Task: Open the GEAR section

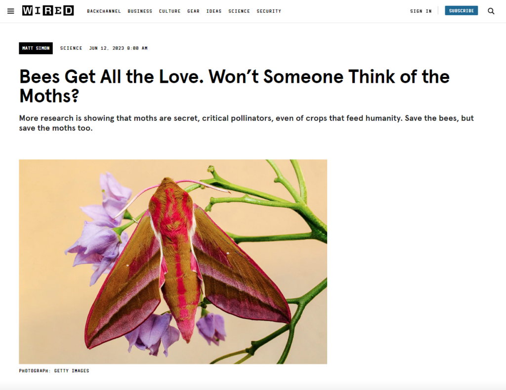Action: point(193,11)
